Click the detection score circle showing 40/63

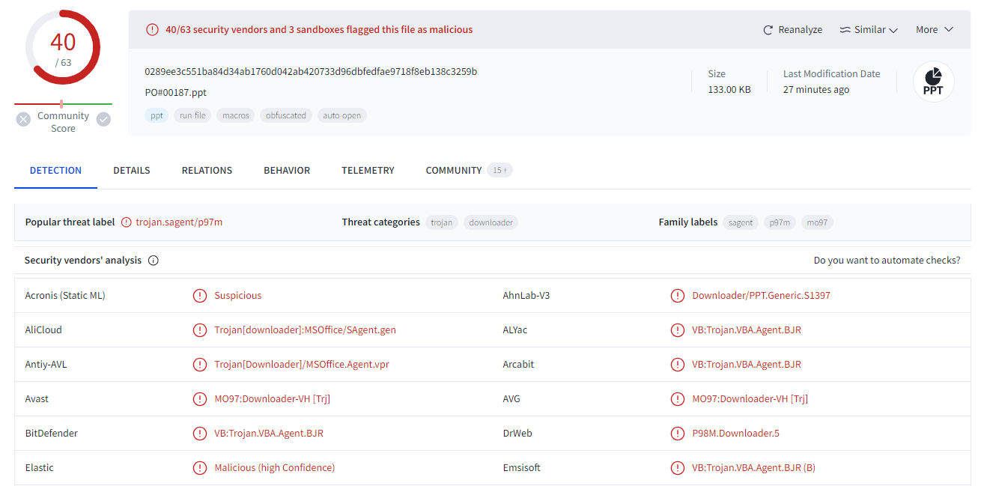click(x=63, y=47)
